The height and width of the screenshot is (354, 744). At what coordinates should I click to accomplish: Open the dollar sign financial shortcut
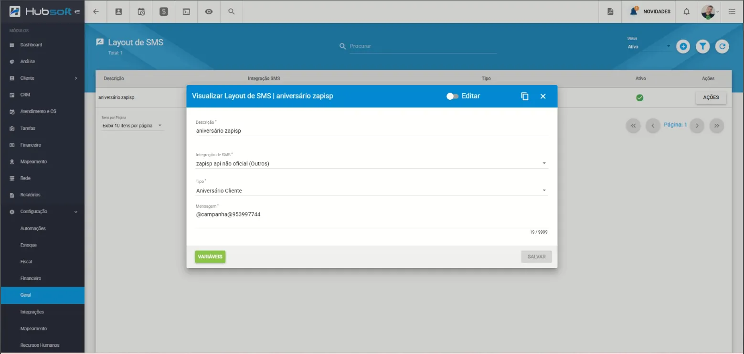pyautogui.click(x=164, y=12)
